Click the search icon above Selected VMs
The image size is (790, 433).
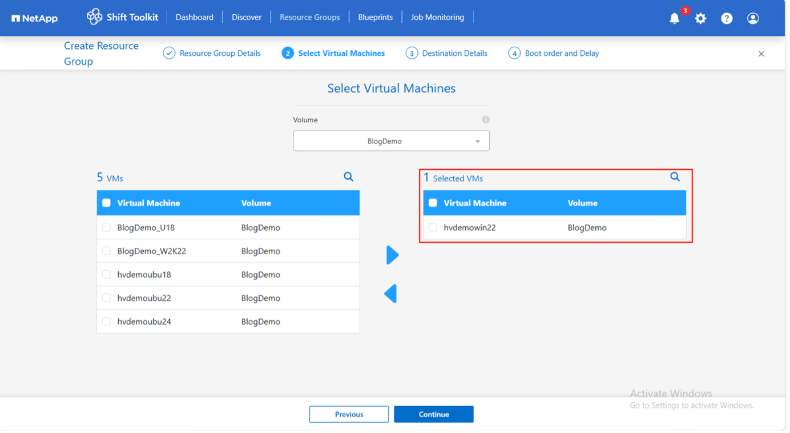pos(675,177)
